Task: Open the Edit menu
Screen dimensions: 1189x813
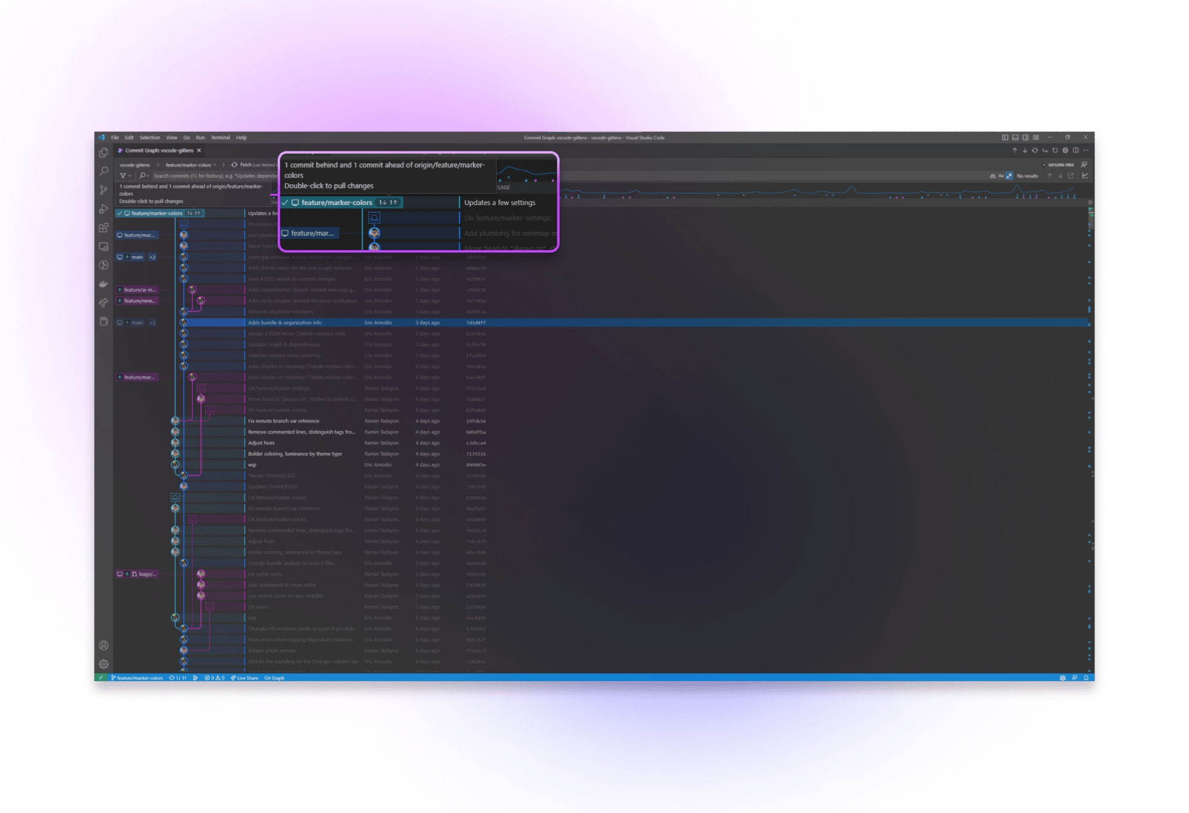Action: [x=129, y=137]
